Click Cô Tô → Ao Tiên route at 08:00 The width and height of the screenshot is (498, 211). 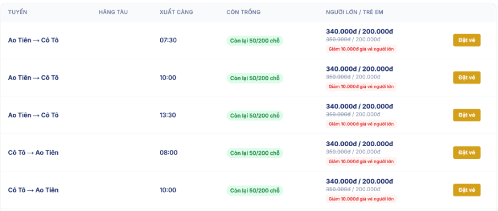point(34,153)
